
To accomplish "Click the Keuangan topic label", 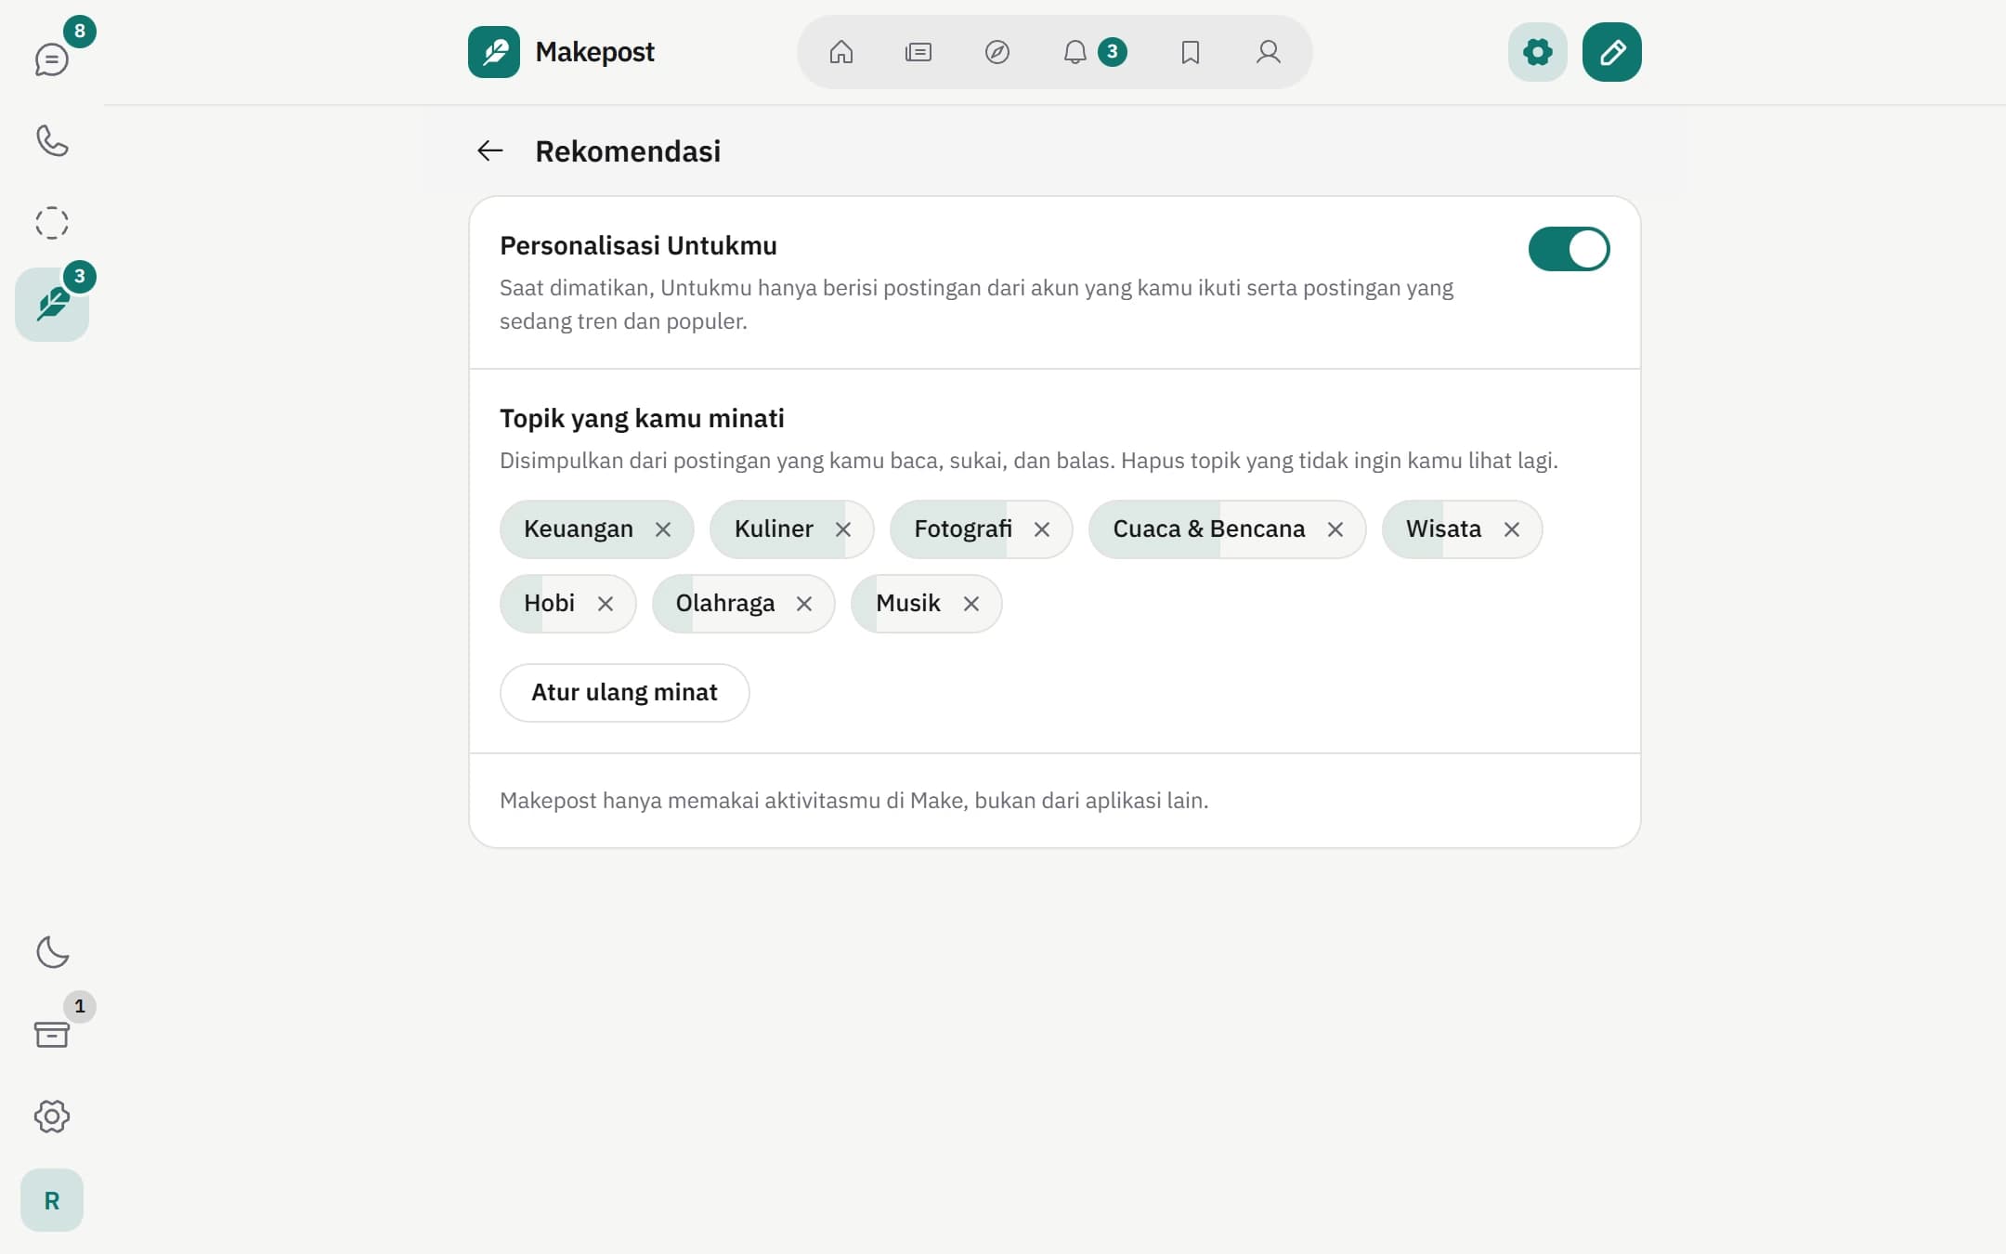I will pyautogui.click(x=579, y=529).
